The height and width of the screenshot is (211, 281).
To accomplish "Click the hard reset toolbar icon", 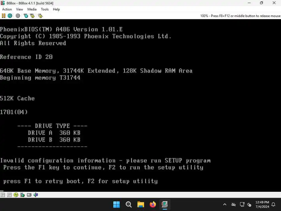I will tap(10, 16).
